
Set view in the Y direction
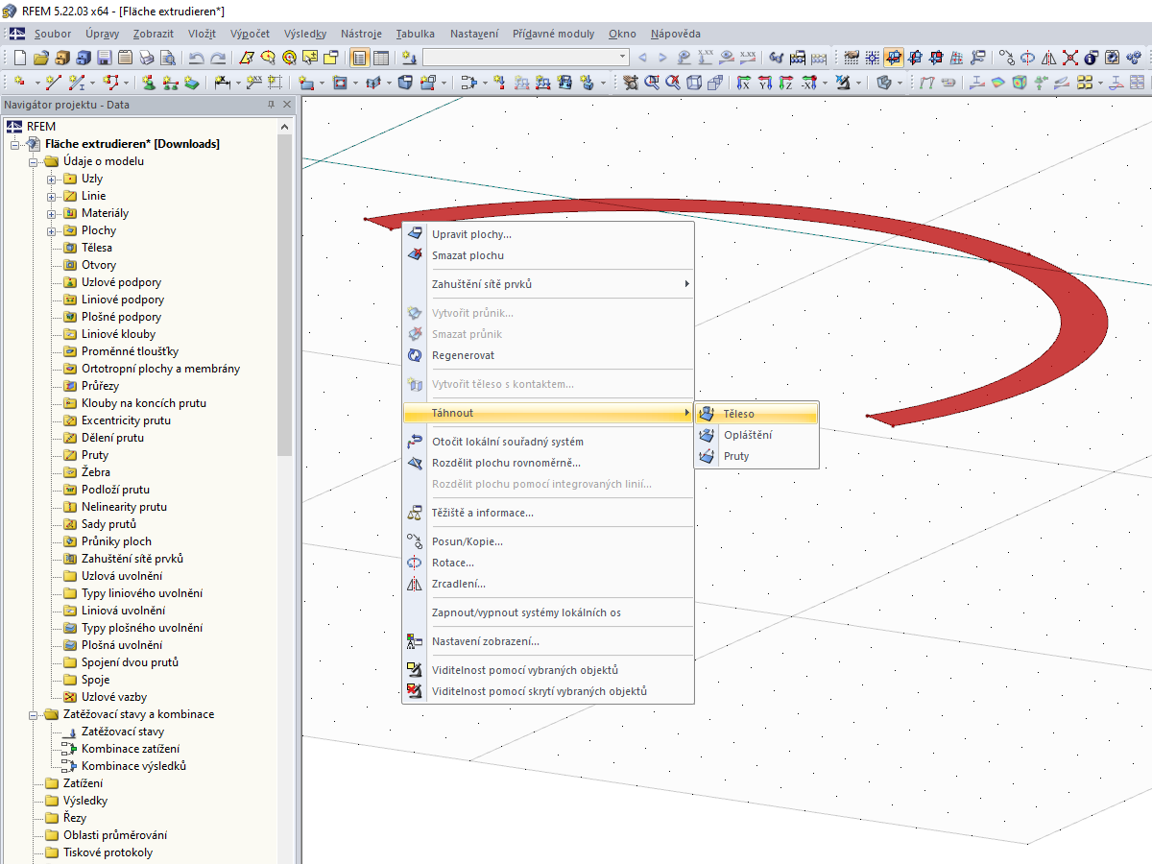point(765,83)
